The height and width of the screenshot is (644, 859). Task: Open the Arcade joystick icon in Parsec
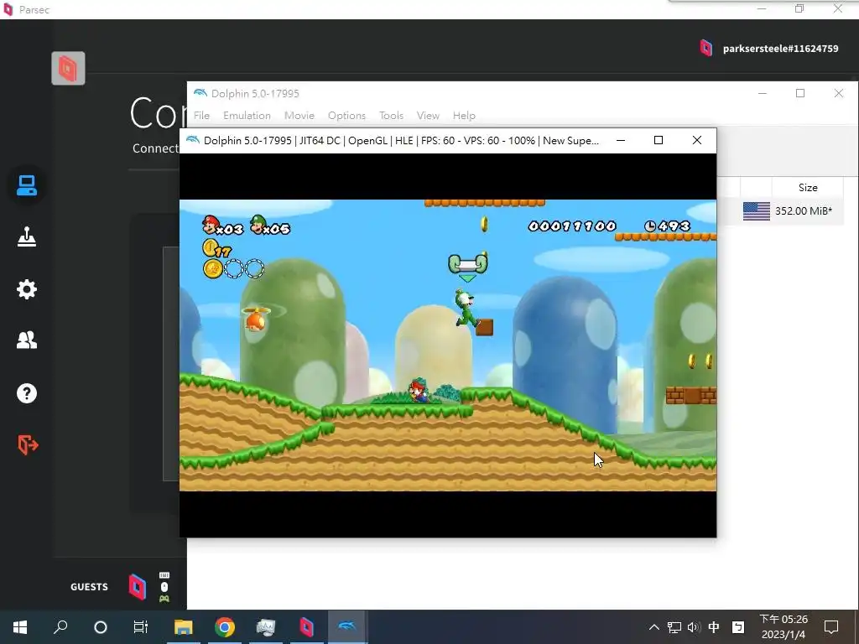(26, 236)
